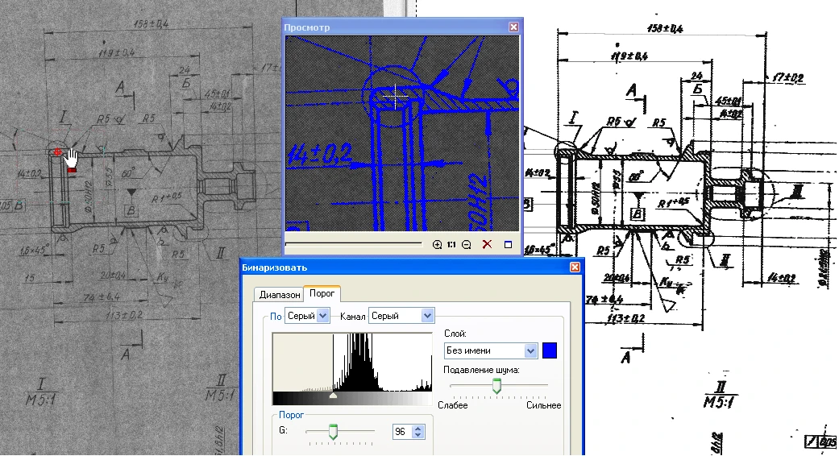Close the Бинаризовать dialog
The height and width of the screenshot is (456, 839).
click(575, 267)
